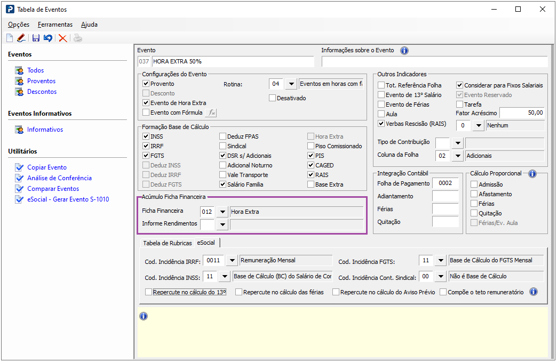The height and width of the screenshot is (362, 557).
Task: Click the check icon beside Comparar Eventos
Action: click(x=19, y=188)
